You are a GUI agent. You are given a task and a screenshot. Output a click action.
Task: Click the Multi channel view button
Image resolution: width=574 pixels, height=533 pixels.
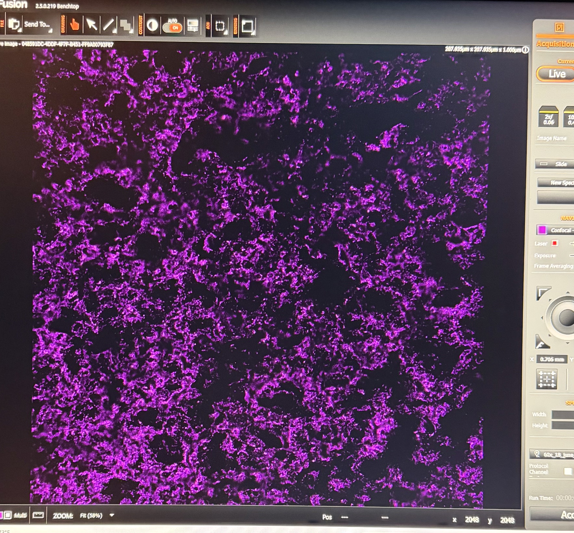(x=20, y=515)
